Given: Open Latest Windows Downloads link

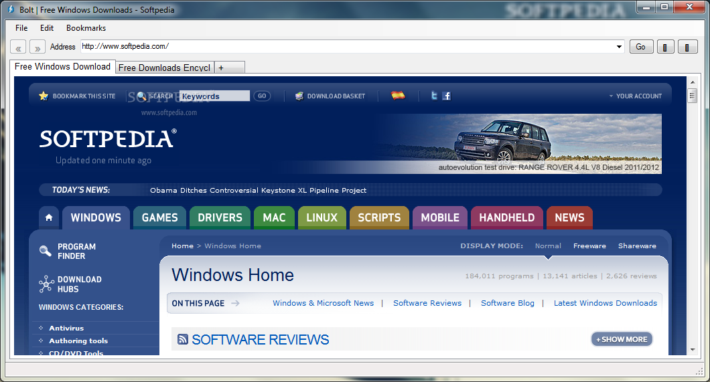Looking at the screenshot, I should pyautogui.click(x=606, y=303).
